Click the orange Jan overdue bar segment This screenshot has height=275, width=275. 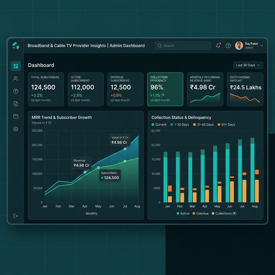point(170,188)
